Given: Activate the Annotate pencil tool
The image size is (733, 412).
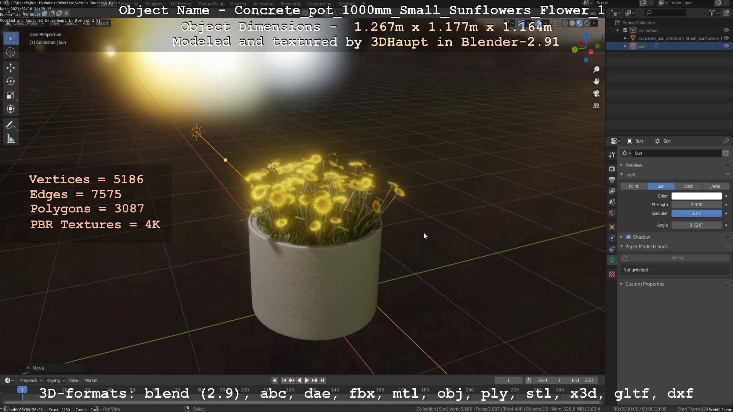Looking at the screenshot, I should point(11,125).
